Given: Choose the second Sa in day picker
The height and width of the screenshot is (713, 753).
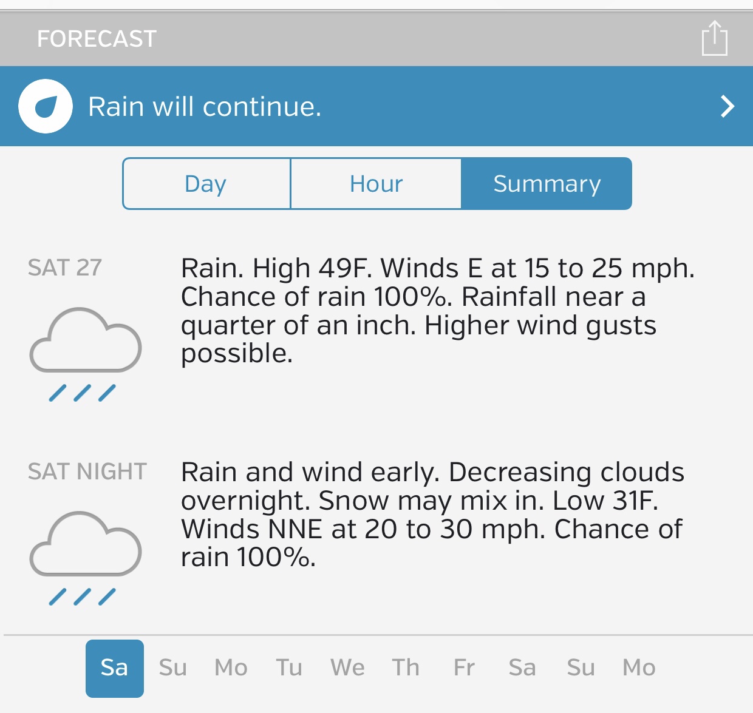Looking at the screenshot, I should [x=522, y=667].
